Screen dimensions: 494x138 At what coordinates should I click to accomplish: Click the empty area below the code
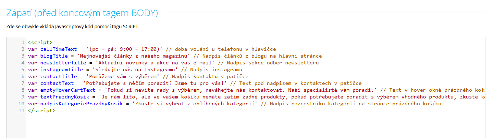point(240,126)
